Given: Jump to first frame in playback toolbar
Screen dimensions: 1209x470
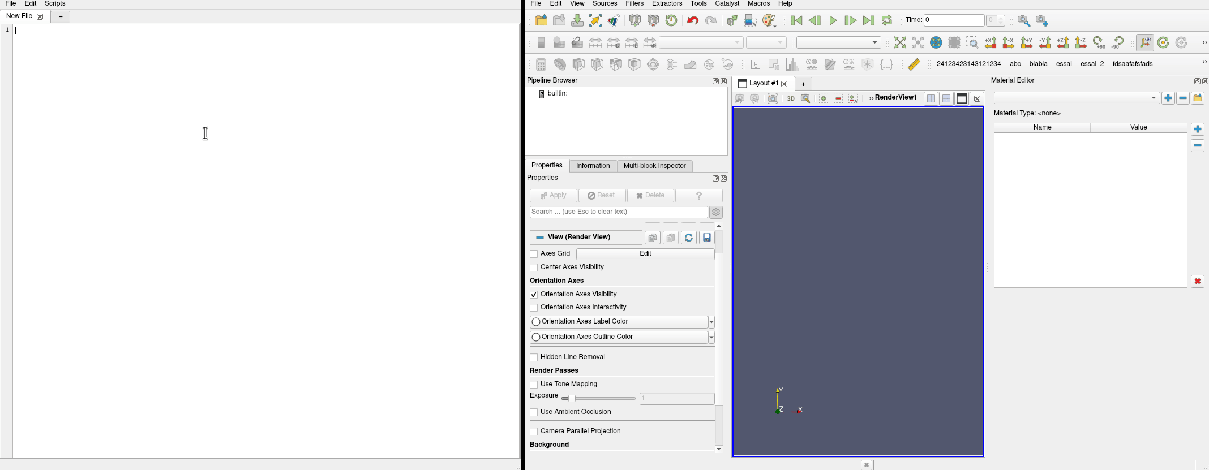Looking at the screenshot, I should click(796, 21).
